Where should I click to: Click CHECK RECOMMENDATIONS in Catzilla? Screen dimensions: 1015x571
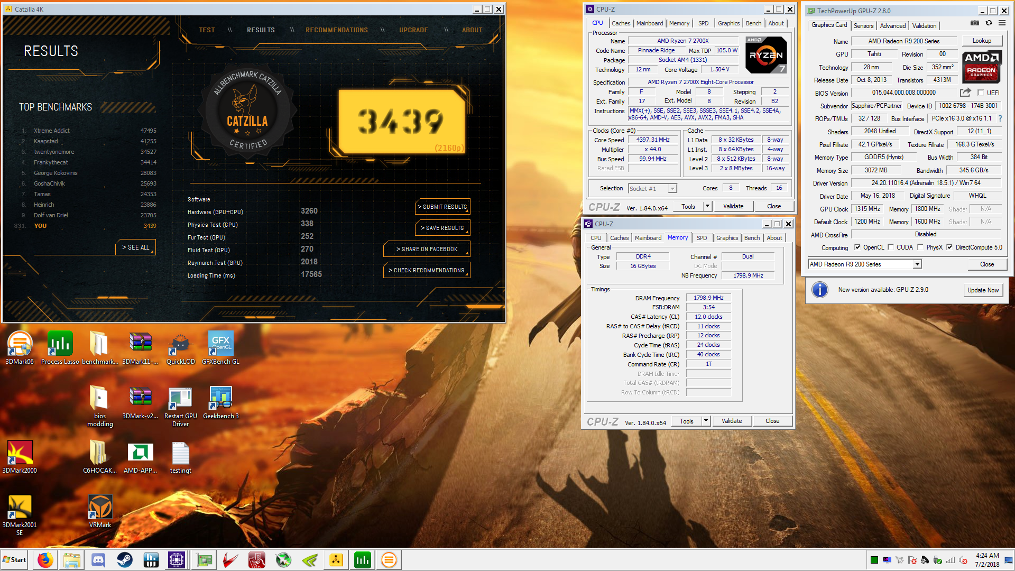[427, 270]
